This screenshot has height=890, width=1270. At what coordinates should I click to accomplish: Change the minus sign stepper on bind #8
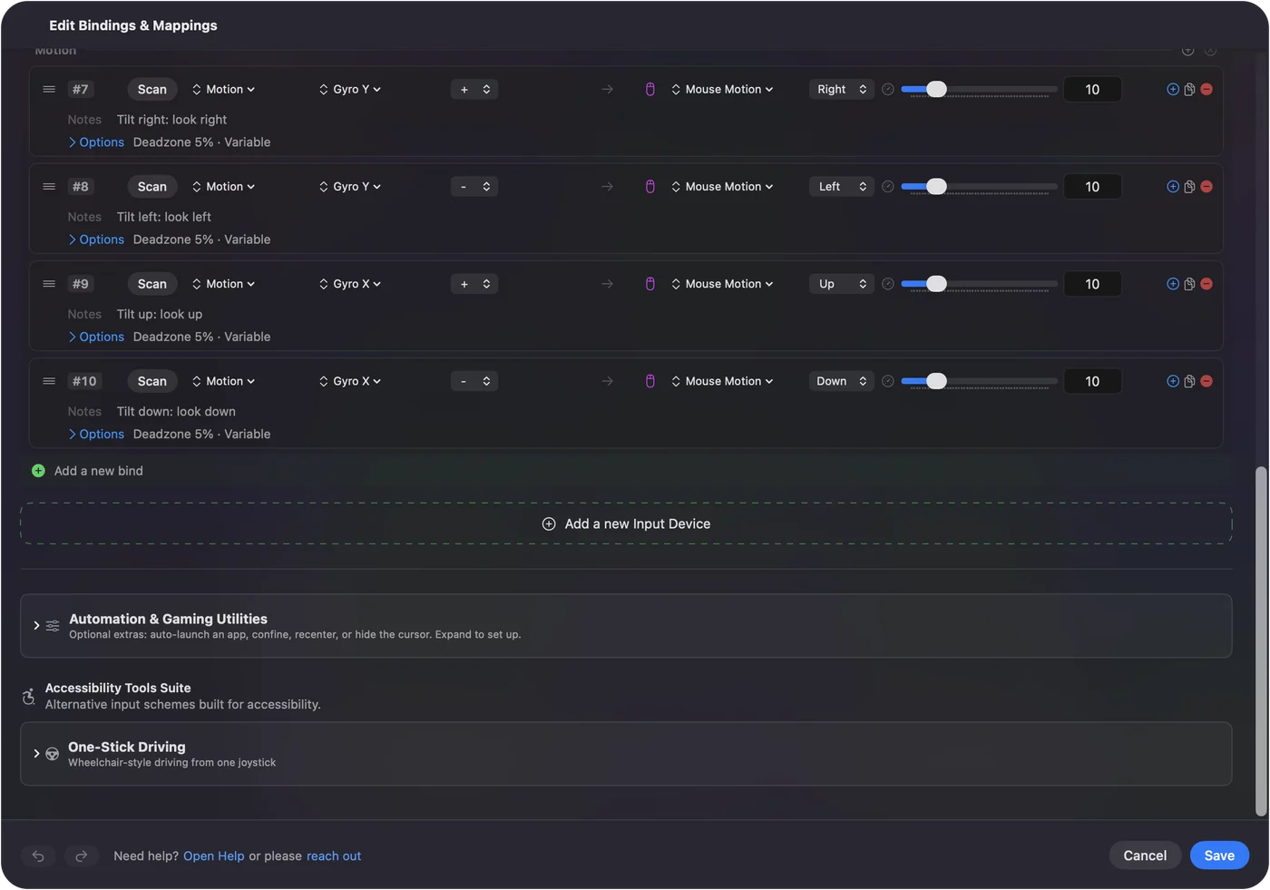474,186
